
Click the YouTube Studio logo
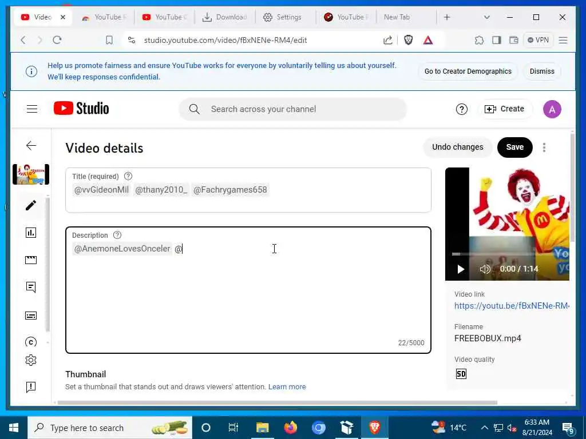[81, 108]
